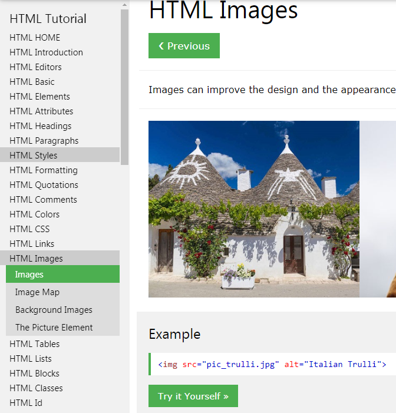Click the 'Images can improve the design' text

[x=272, y=90]
